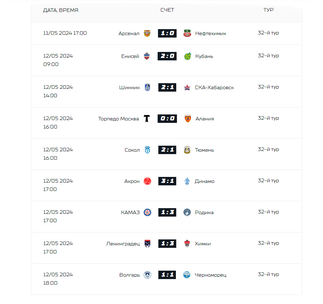Open the Кубань team logo

pos(187,56)
